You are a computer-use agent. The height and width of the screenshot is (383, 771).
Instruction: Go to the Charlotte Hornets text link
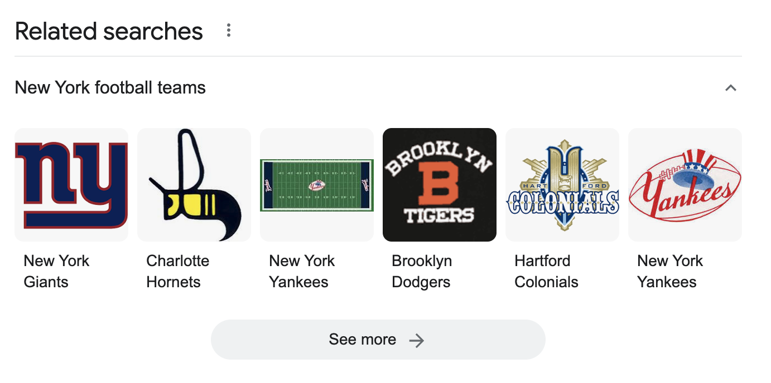point(177,271)
